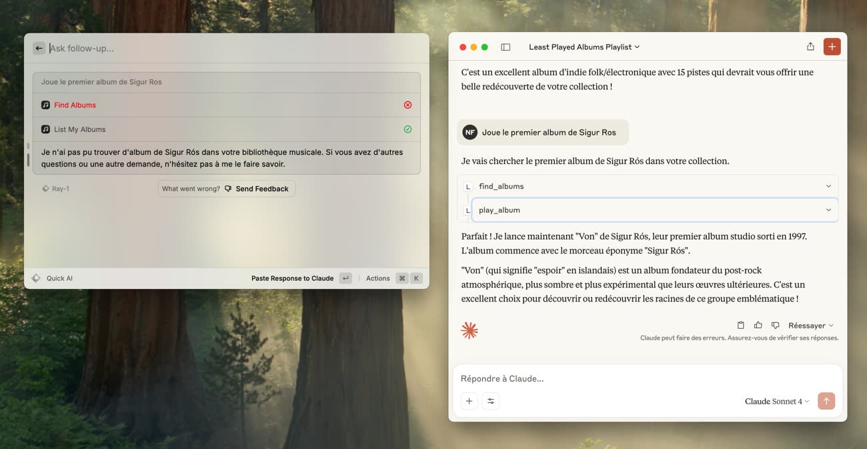Copy the Claude response with clipboard icon
867x449 pixels.
point(740,326)
